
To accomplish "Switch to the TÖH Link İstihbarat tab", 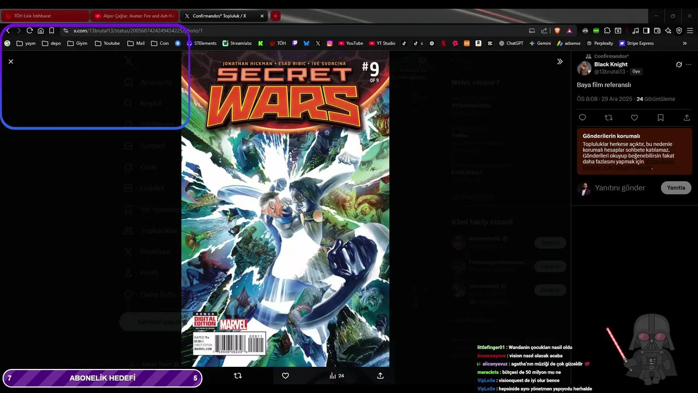I will 45,16.
